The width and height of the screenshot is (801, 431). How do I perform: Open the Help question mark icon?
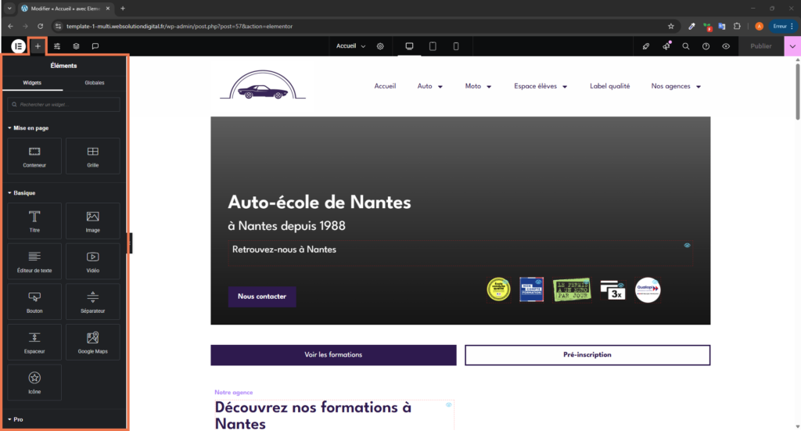pos(706,46)
